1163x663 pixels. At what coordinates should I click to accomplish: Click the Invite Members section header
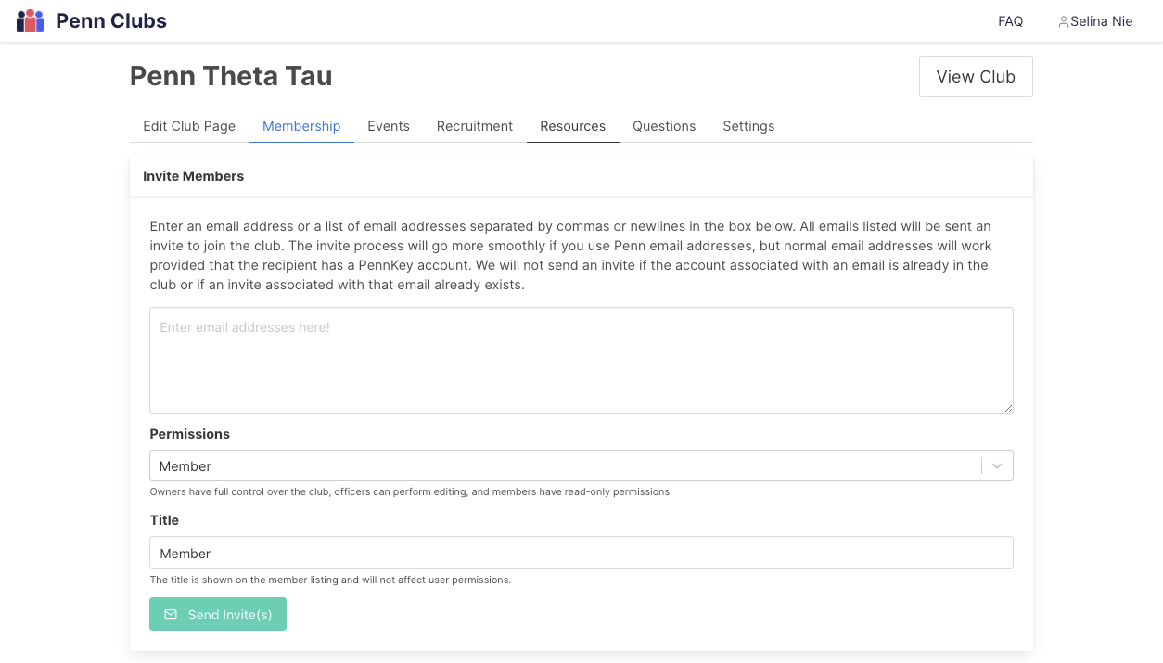coord(581,176)
